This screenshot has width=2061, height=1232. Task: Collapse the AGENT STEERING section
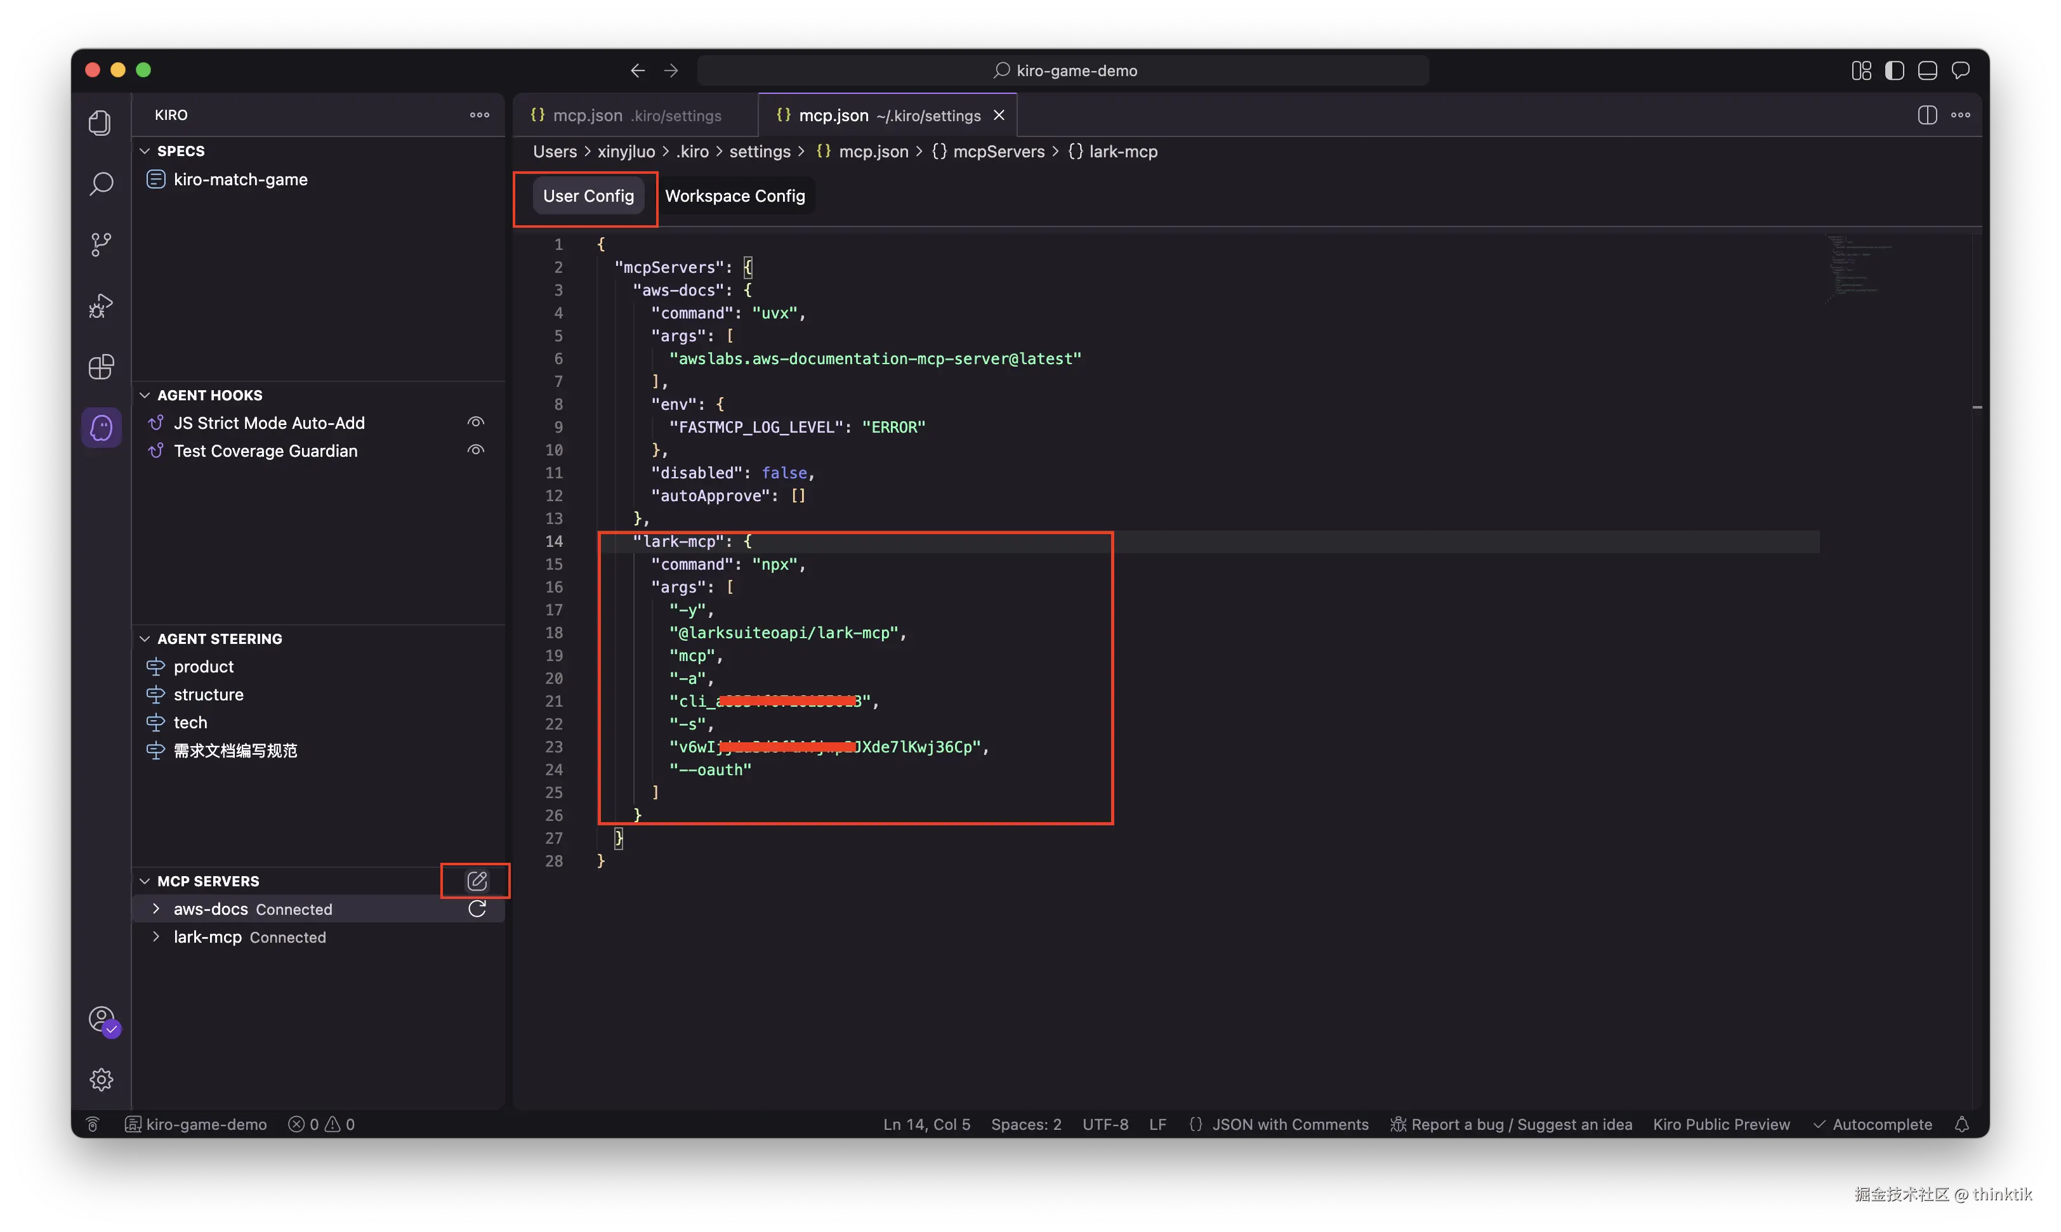click(x=145, y=638)
